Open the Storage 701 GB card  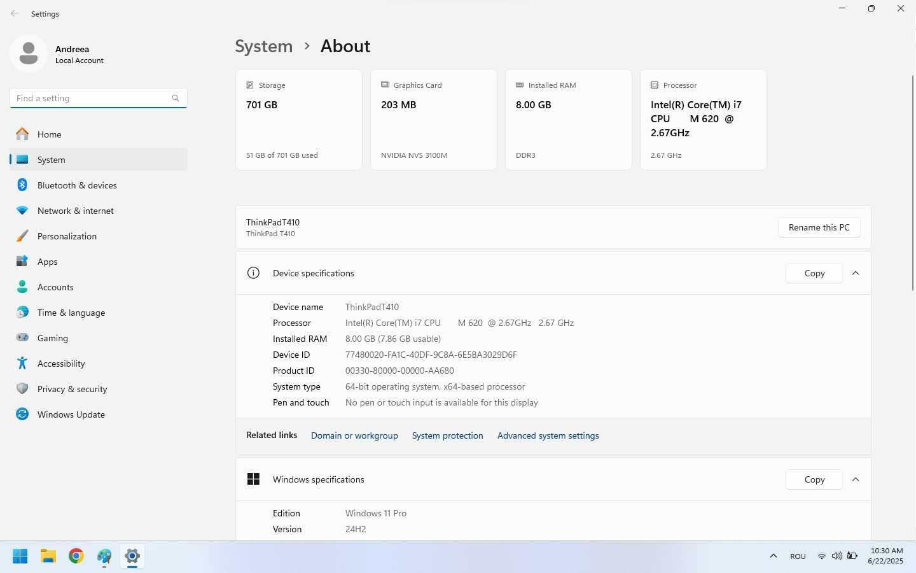point(299,120)
